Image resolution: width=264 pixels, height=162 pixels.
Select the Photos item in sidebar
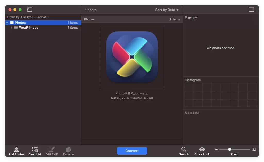[x=20, y=23]
